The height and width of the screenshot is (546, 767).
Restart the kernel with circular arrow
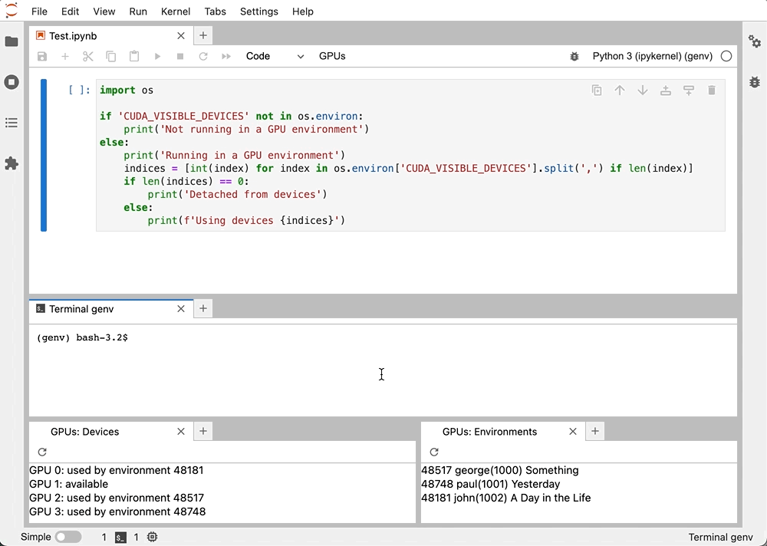point(203,56)
